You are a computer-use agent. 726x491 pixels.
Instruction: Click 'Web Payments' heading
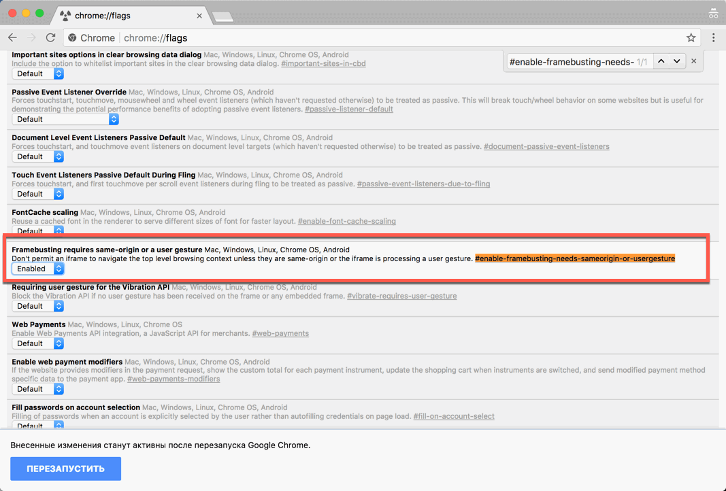click(38, 324)
